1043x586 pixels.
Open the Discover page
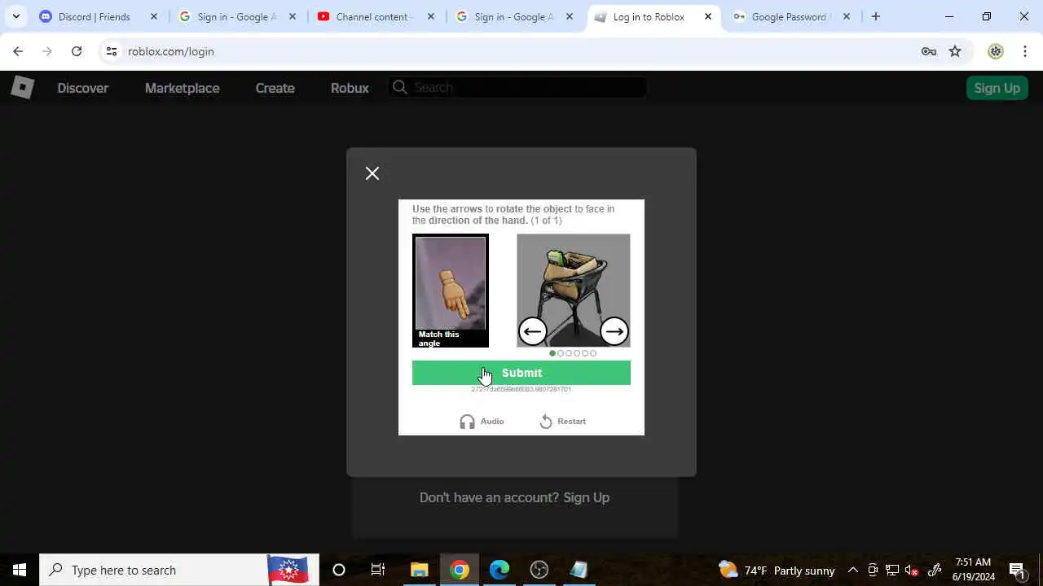pyautogui.click(x=82, y=88)
